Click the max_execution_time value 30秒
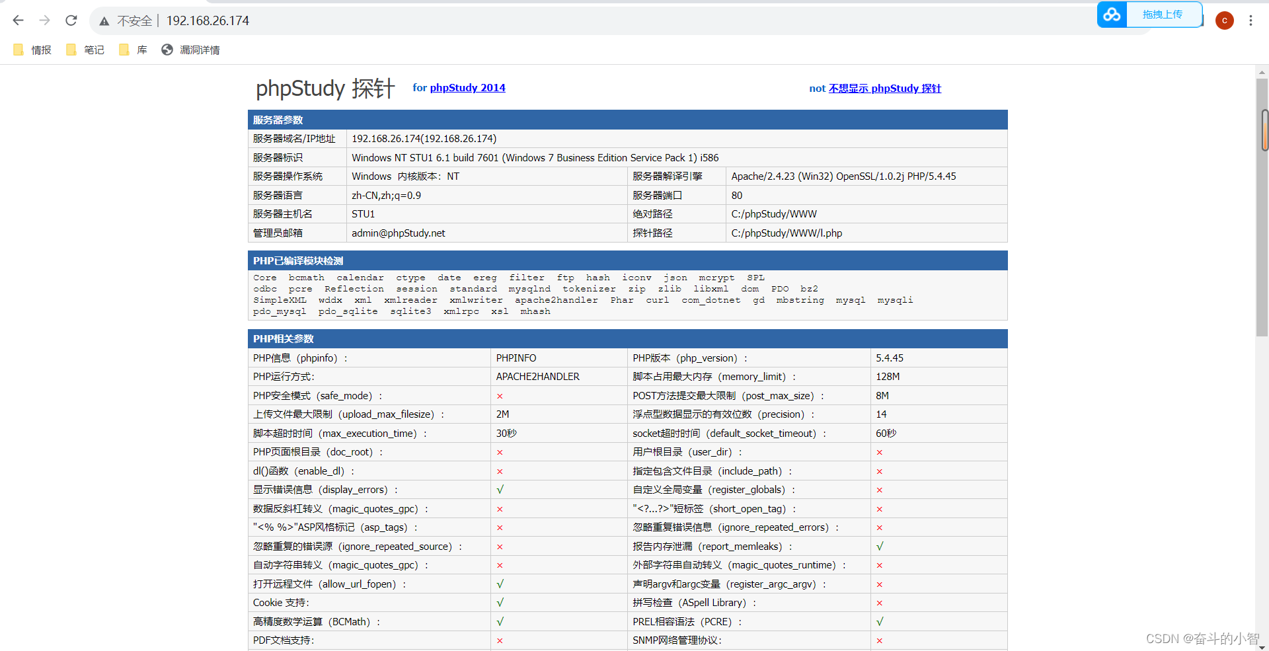1269x651 pixels. [506, 434]
